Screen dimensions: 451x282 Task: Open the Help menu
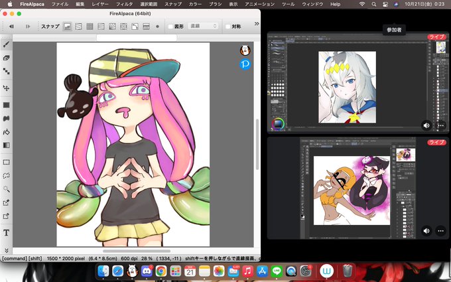click(335, 4)
